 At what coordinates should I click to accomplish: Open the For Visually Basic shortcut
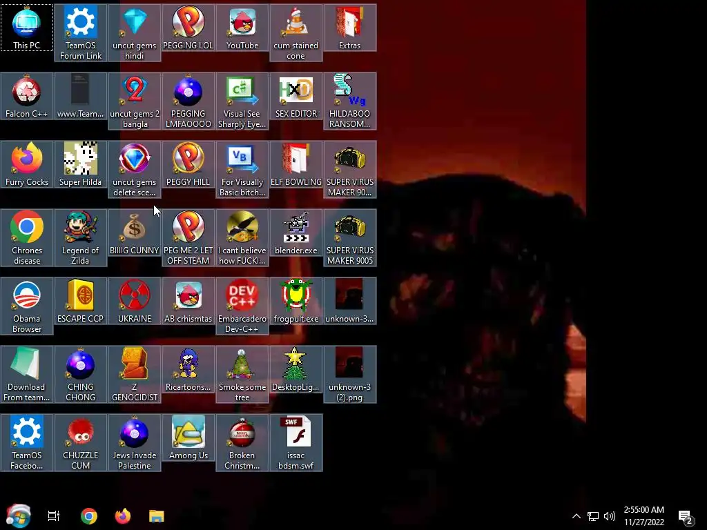pyautogui.click(x=242, y=170)
